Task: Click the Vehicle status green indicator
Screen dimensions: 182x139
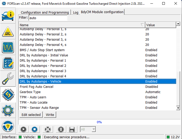Action: (39, 137)
